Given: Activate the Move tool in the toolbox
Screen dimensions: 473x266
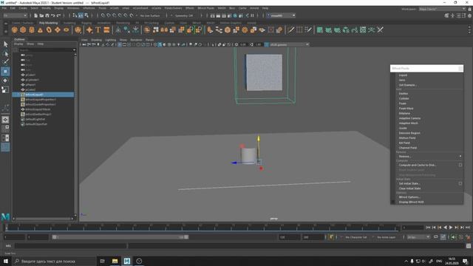Looking at the screenshot, I should pos(5,72).
